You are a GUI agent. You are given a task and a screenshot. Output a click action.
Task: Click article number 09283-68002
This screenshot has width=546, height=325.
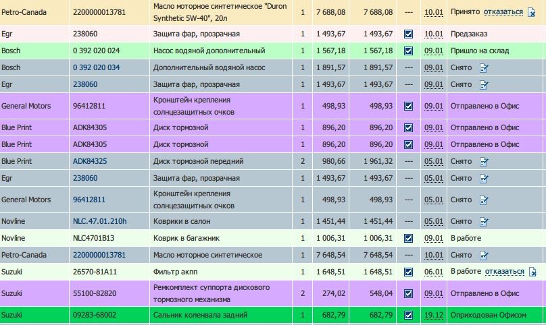coord(95,315)
